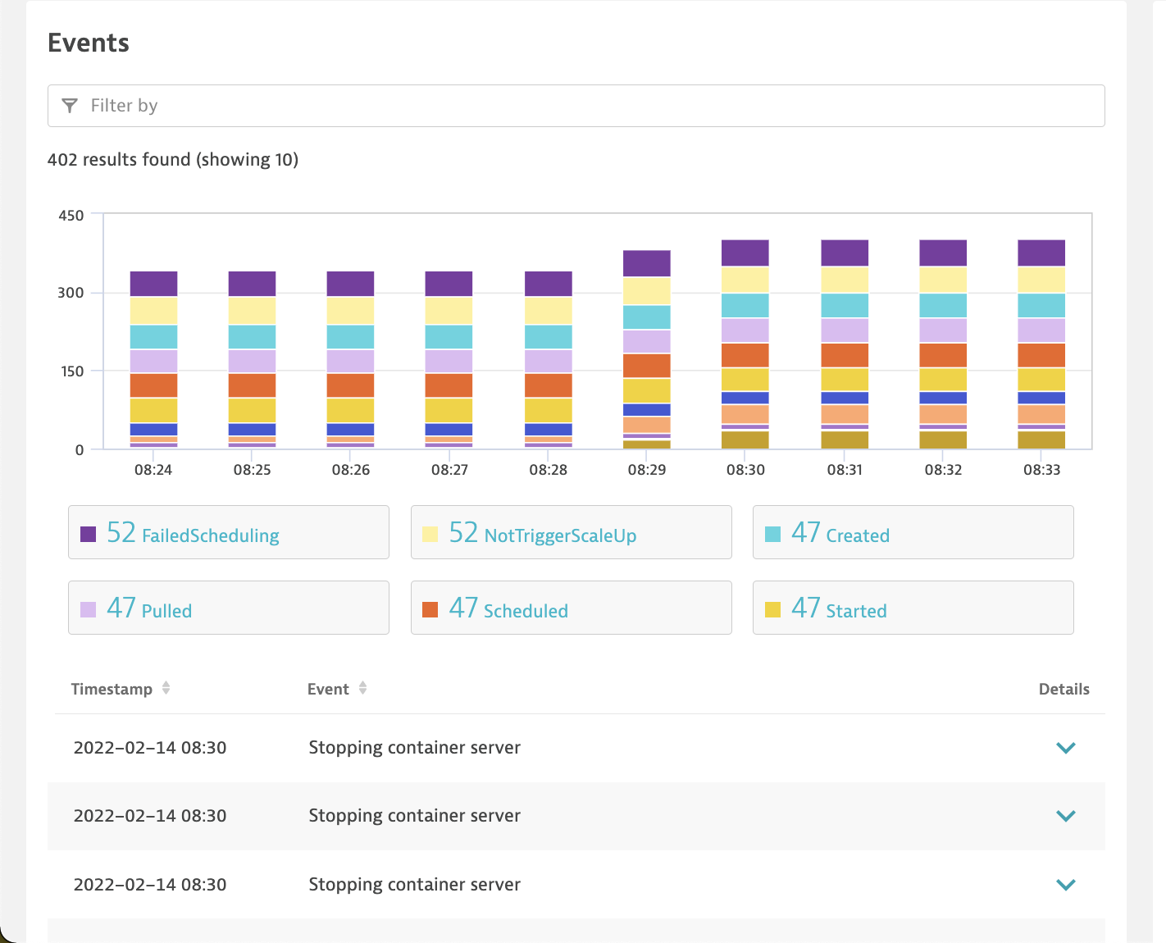Click the 08:24 stacked bar
The image size is (1166, 943).
point(153,359)
